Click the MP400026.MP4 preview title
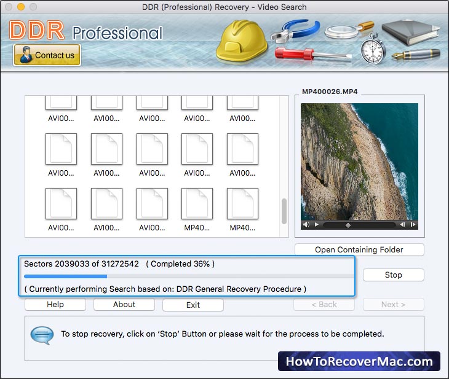 330,92
